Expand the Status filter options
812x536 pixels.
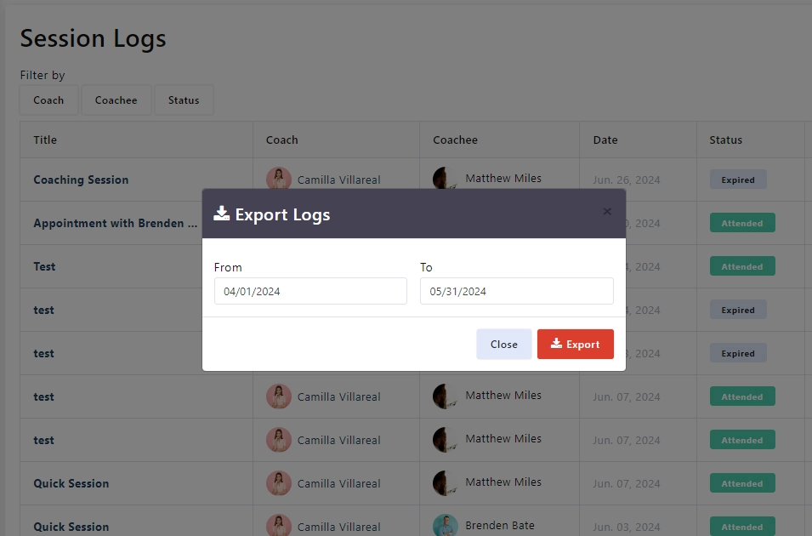click(x=184, y=100)
